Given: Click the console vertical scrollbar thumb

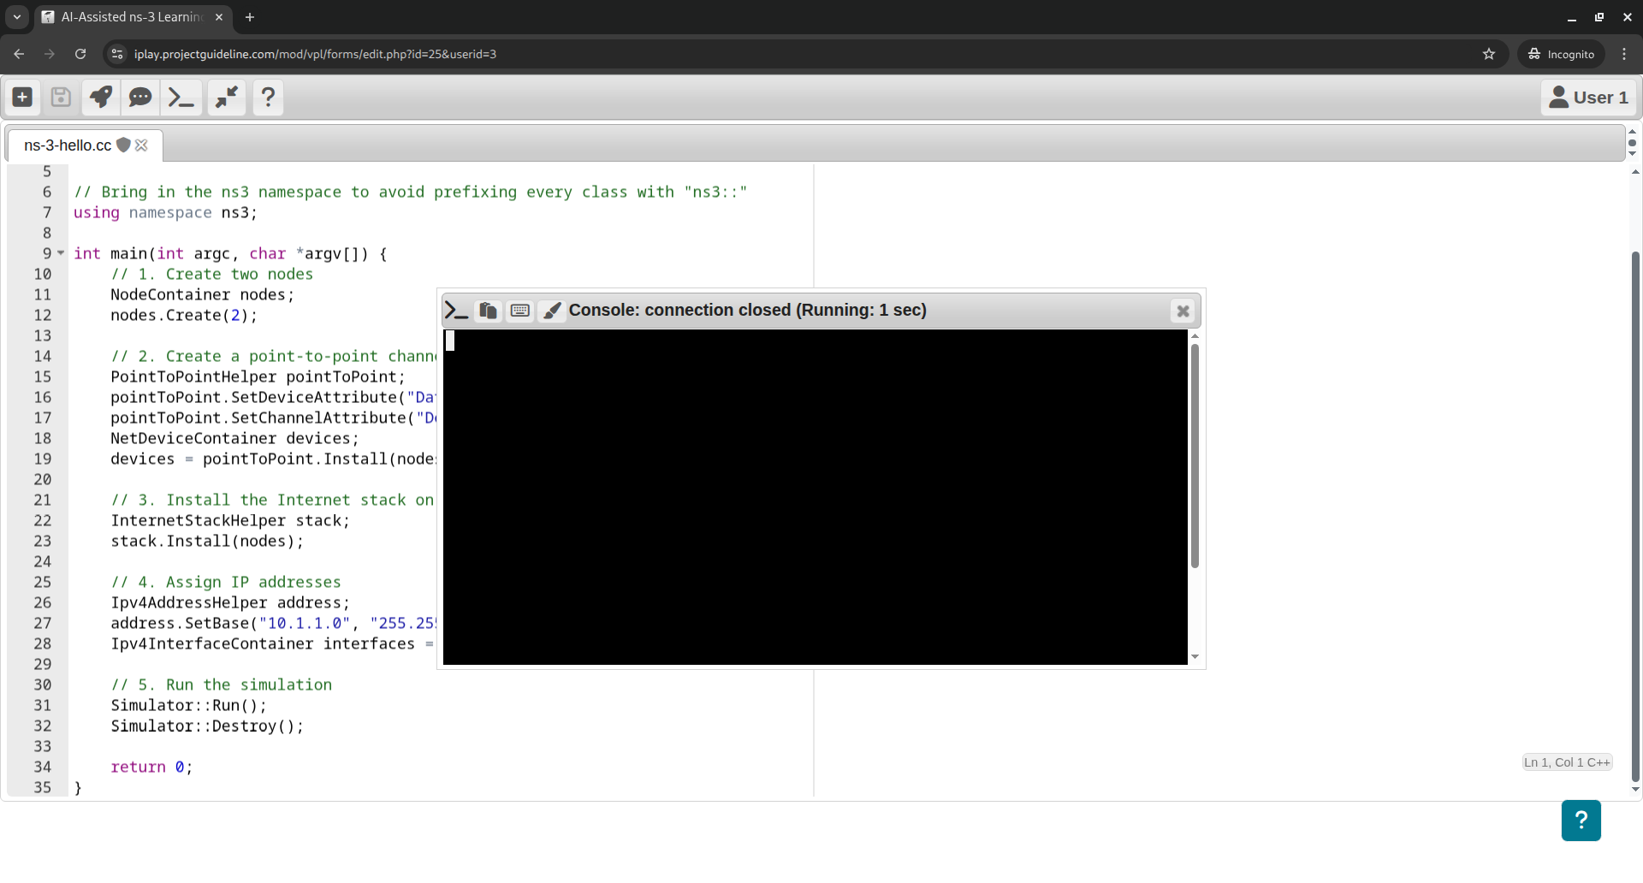Looking at the screenshot, I should pyautogui.click(x=1195, y=453).
